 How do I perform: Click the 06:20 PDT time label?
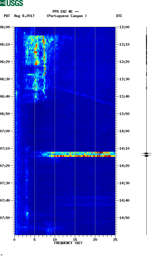point(5,62)
